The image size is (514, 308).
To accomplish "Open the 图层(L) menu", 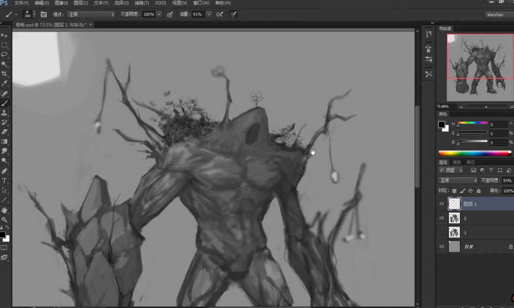I will pos(81,3).
